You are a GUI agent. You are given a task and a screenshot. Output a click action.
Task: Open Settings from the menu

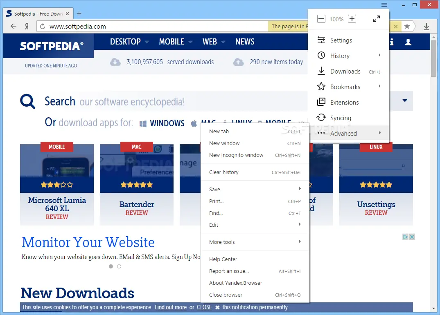click(x=348, y=40)
